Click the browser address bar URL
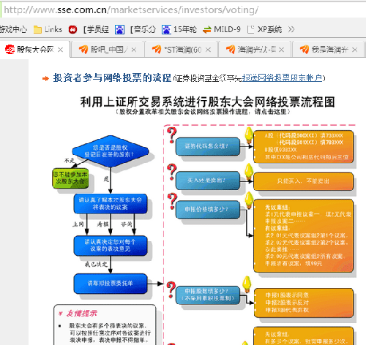This screenshot has width=366, height=345. 131,10
